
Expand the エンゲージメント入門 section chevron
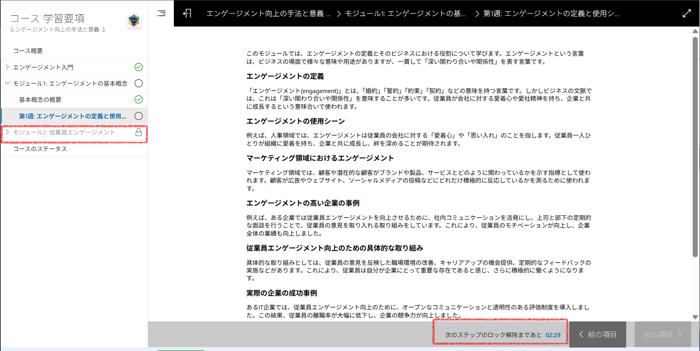click(x=7, y=67)
